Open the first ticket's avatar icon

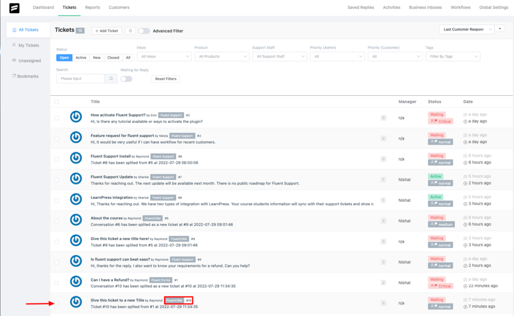point(76,117)
